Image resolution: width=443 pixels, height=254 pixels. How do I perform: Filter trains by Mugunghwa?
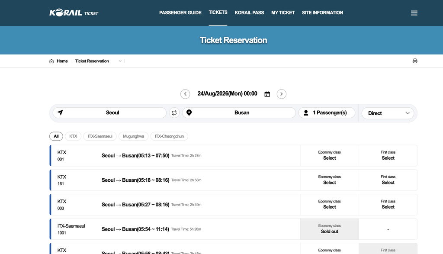(134, 136)
